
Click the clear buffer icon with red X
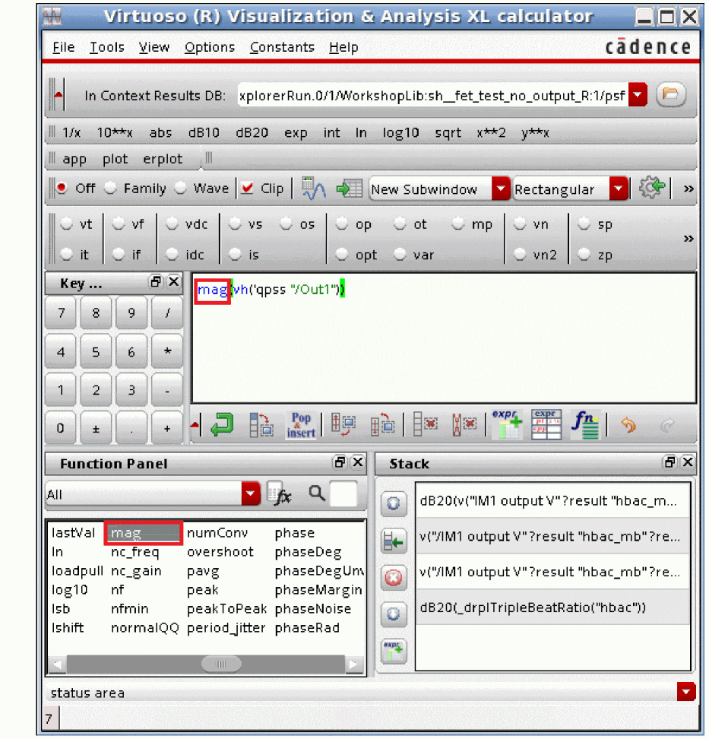426,424
